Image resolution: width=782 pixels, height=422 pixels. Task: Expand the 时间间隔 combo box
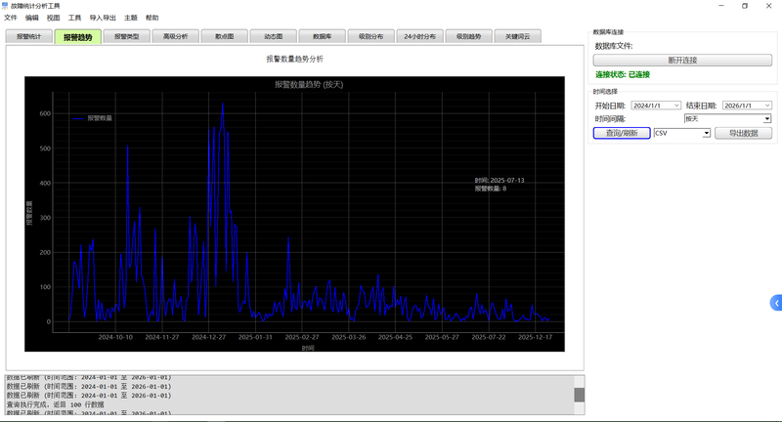(767, 118)
